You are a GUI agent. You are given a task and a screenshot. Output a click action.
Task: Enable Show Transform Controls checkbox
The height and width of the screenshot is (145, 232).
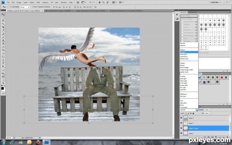click(x=32, y=7)
